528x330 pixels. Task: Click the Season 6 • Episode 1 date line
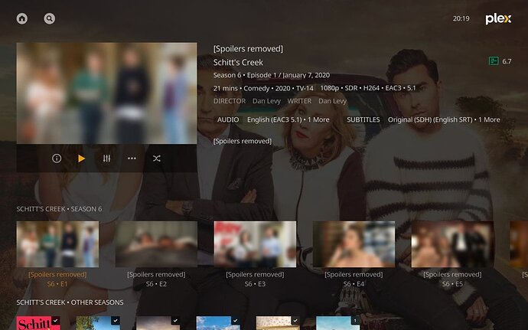272,75
